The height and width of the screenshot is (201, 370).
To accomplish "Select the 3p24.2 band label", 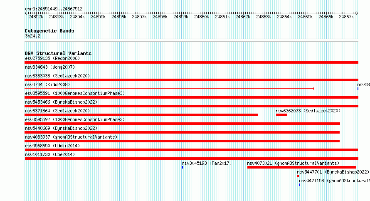I will pyautogui.click(x=32, y=36).
